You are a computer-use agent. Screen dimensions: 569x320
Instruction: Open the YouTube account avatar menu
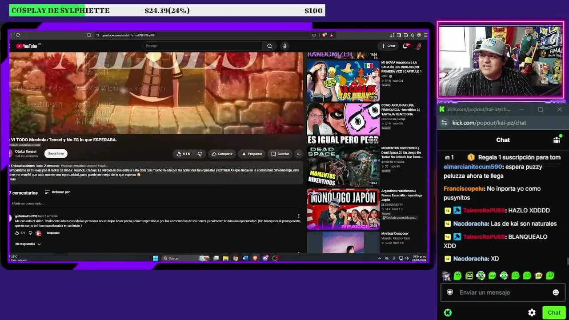(418, 46)
